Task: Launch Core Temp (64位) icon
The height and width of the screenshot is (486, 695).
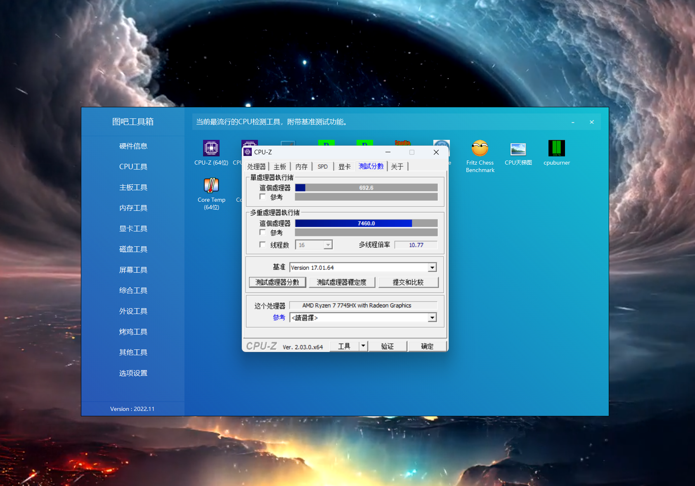Action: pyautogui.click(x=211, y=194)
